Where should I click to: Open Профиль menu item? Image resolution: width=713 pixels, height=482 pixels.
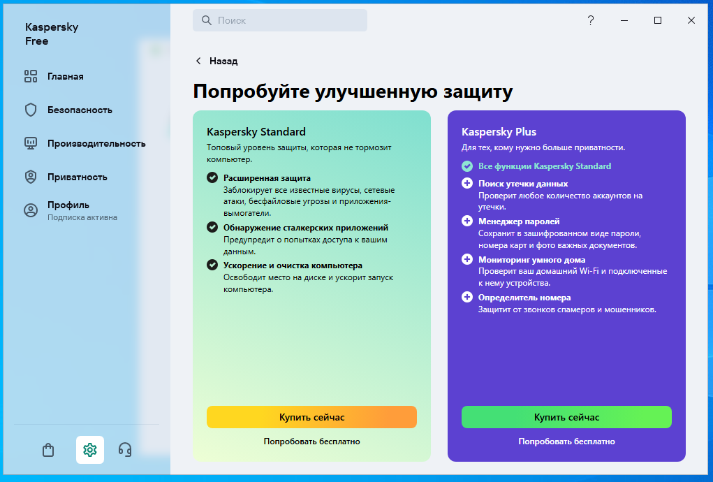(x=68, y=205)
